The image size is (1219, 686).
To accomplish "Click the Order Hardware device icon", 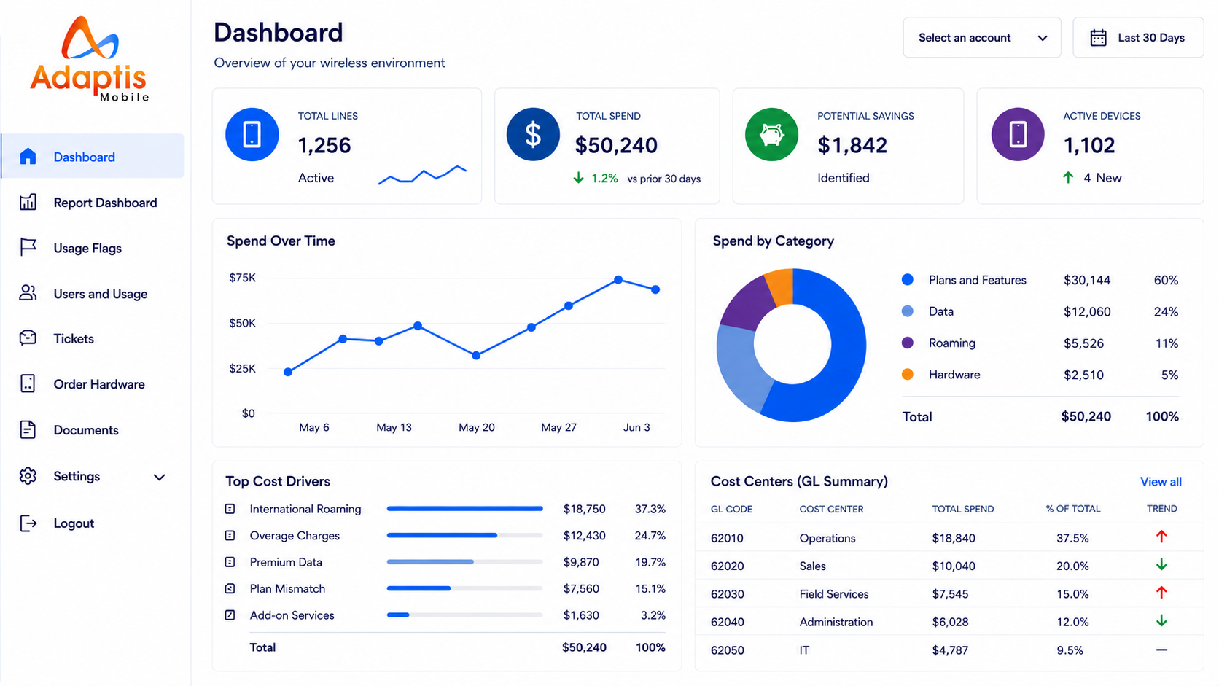I will [x=28, y=383].
